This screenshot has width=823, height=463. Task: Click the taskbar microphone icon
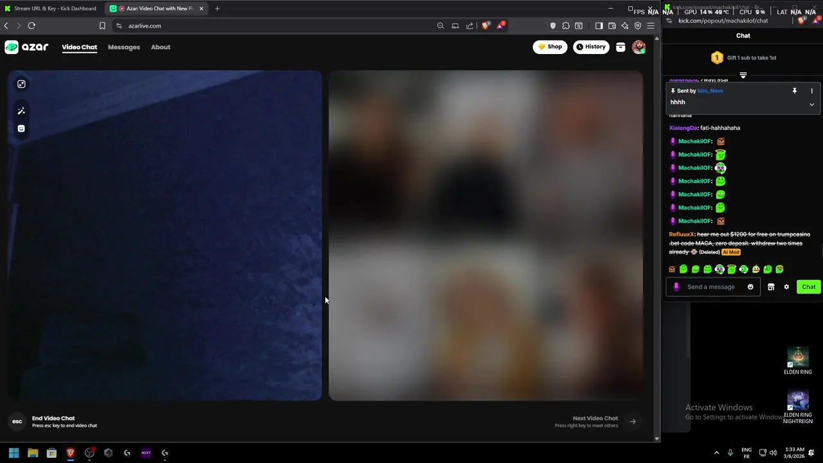pos(730,453)
